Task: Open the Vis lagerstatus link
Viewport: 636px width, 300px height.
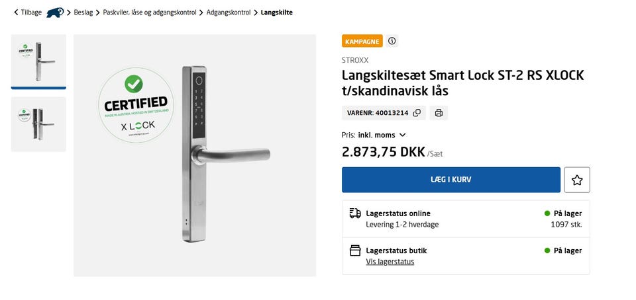Action: 390,262
